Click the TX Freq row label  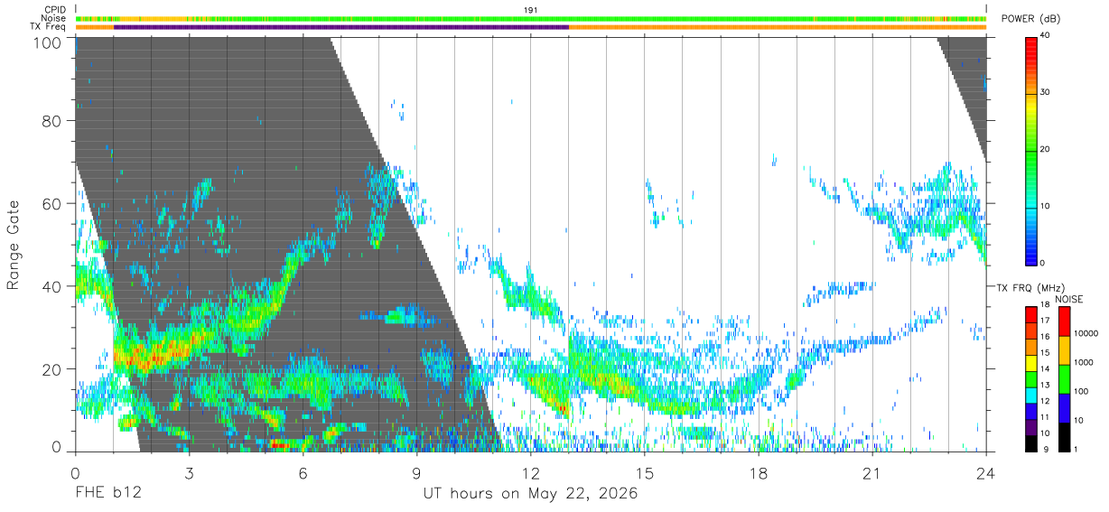tap(50, 26)
